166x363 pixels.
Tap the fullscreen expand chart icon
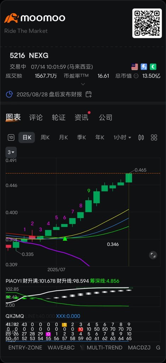(x=153, y=255)
